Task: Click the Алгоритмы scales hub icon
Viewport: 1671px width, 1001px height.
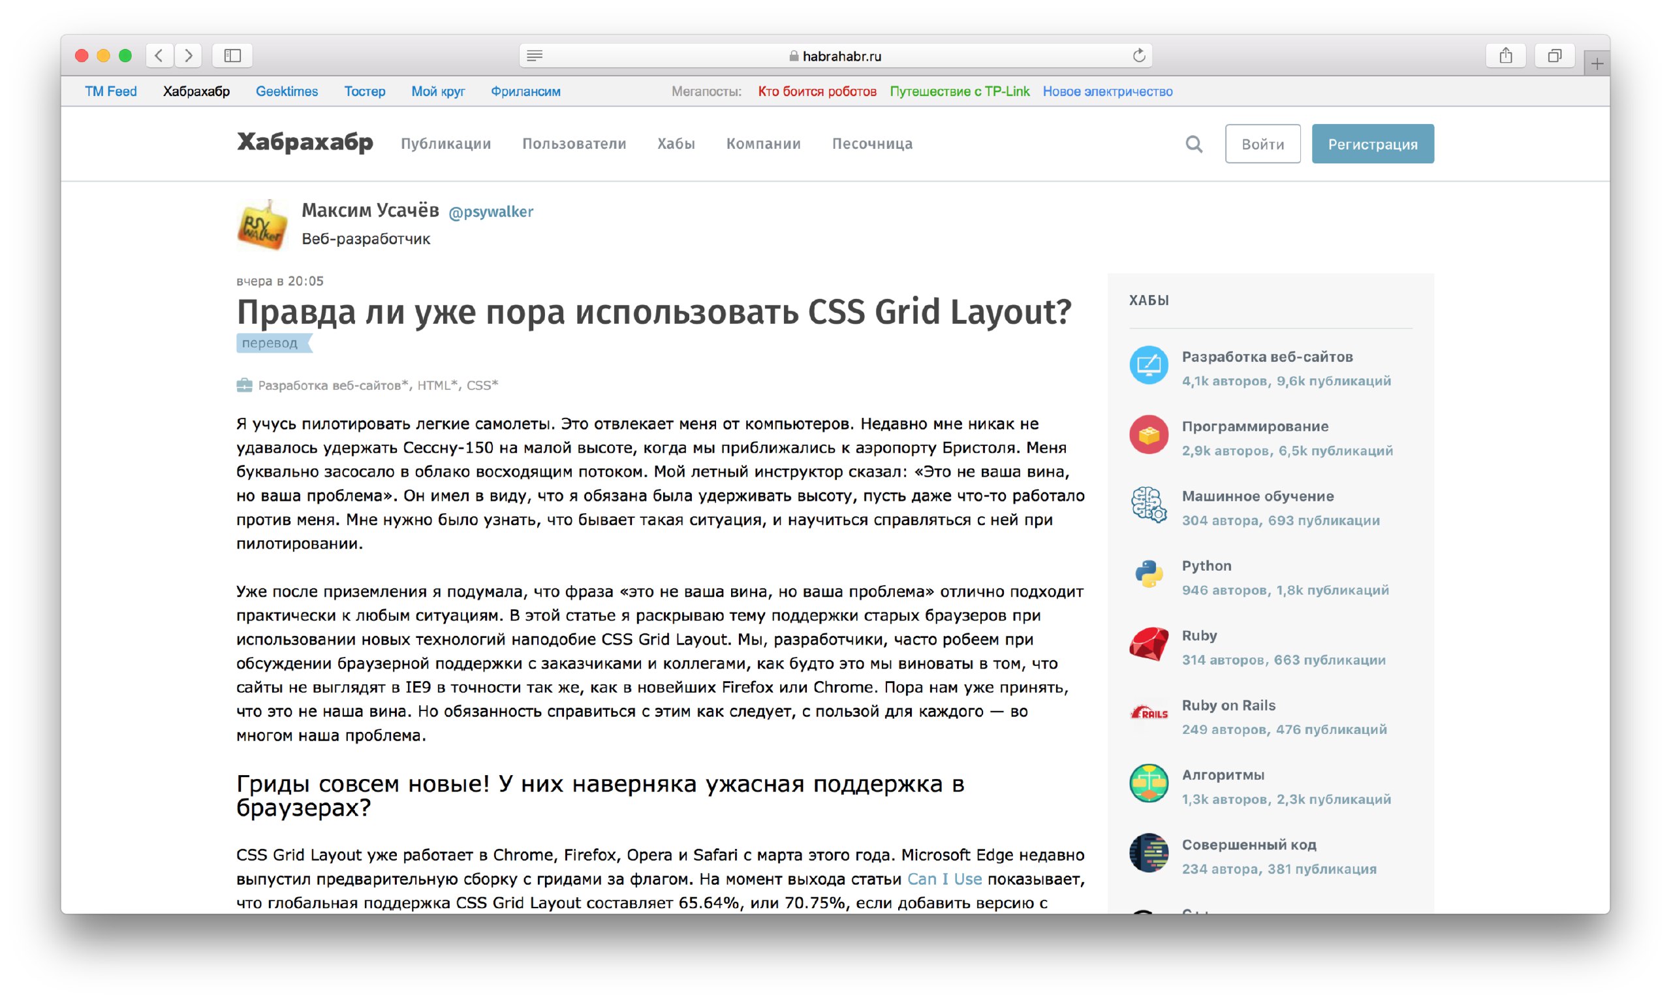Action: [x=1149, y=783]
